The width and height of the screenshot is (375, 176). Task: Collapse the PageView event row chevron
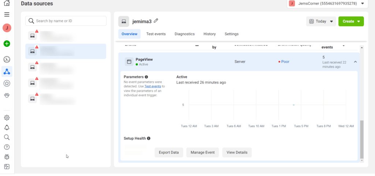[x=355, y=62]
